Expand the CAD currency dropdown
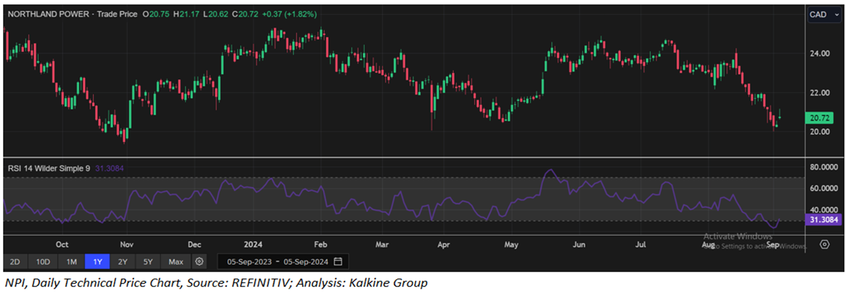Viewport: 846px width, 292px height. pyautogui.click(x=824, y=15)
